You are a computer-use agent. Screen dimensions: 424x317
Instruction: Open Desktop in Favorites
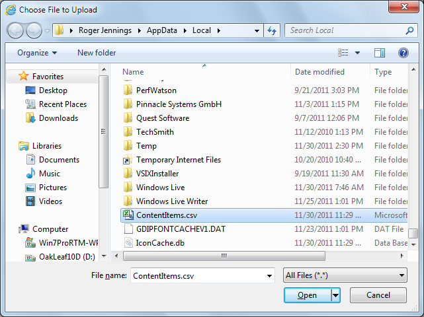46,90
